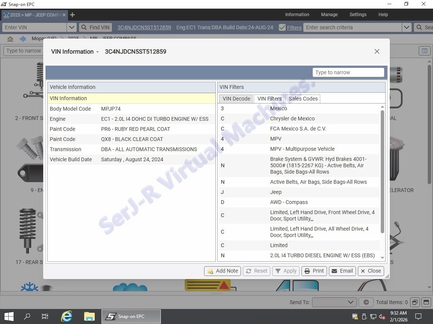This screenshot has height=324, width=433.
Task: Click the Home icon in breadcrumb bar
Action: click(x=10, y=39)
